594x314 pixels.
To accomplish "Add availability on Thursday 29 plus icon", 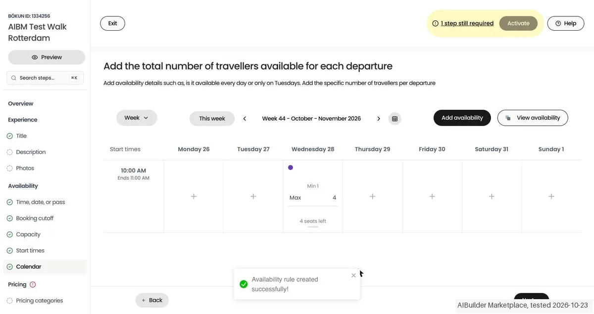I will (372, 196).
